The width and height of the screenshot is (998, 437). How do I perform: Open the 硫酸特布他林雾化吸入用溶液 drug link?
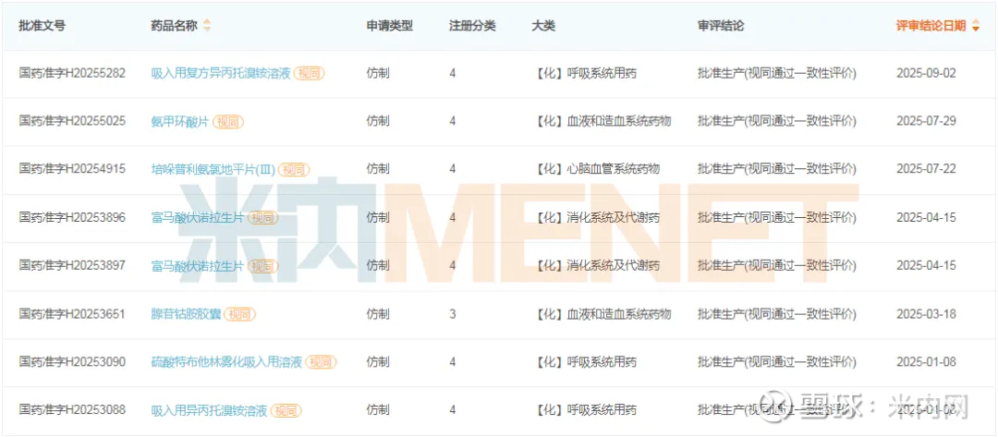point(226,362)
